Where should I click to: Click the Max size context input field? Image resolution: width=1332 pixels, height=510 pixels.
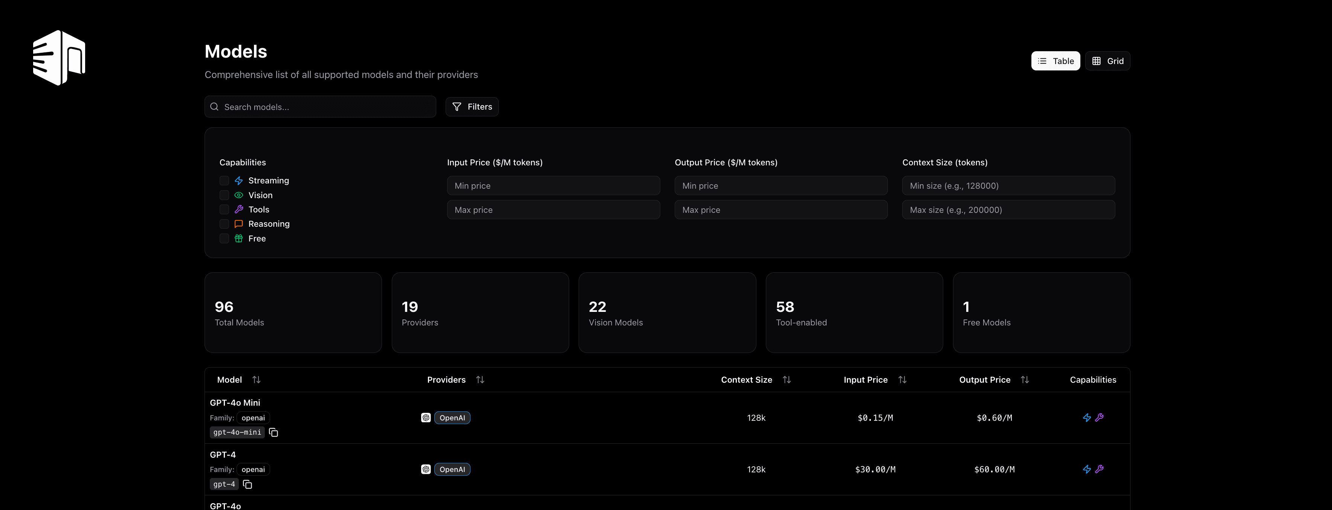click(1008, 209)
